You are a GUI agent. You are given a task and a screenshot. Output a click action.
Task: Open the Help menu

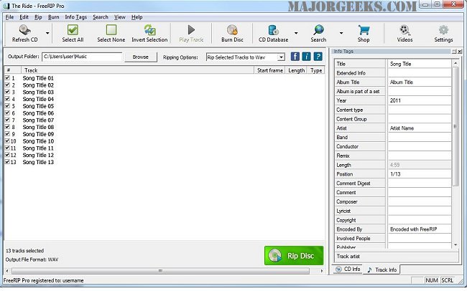click(x=137, y=17)
